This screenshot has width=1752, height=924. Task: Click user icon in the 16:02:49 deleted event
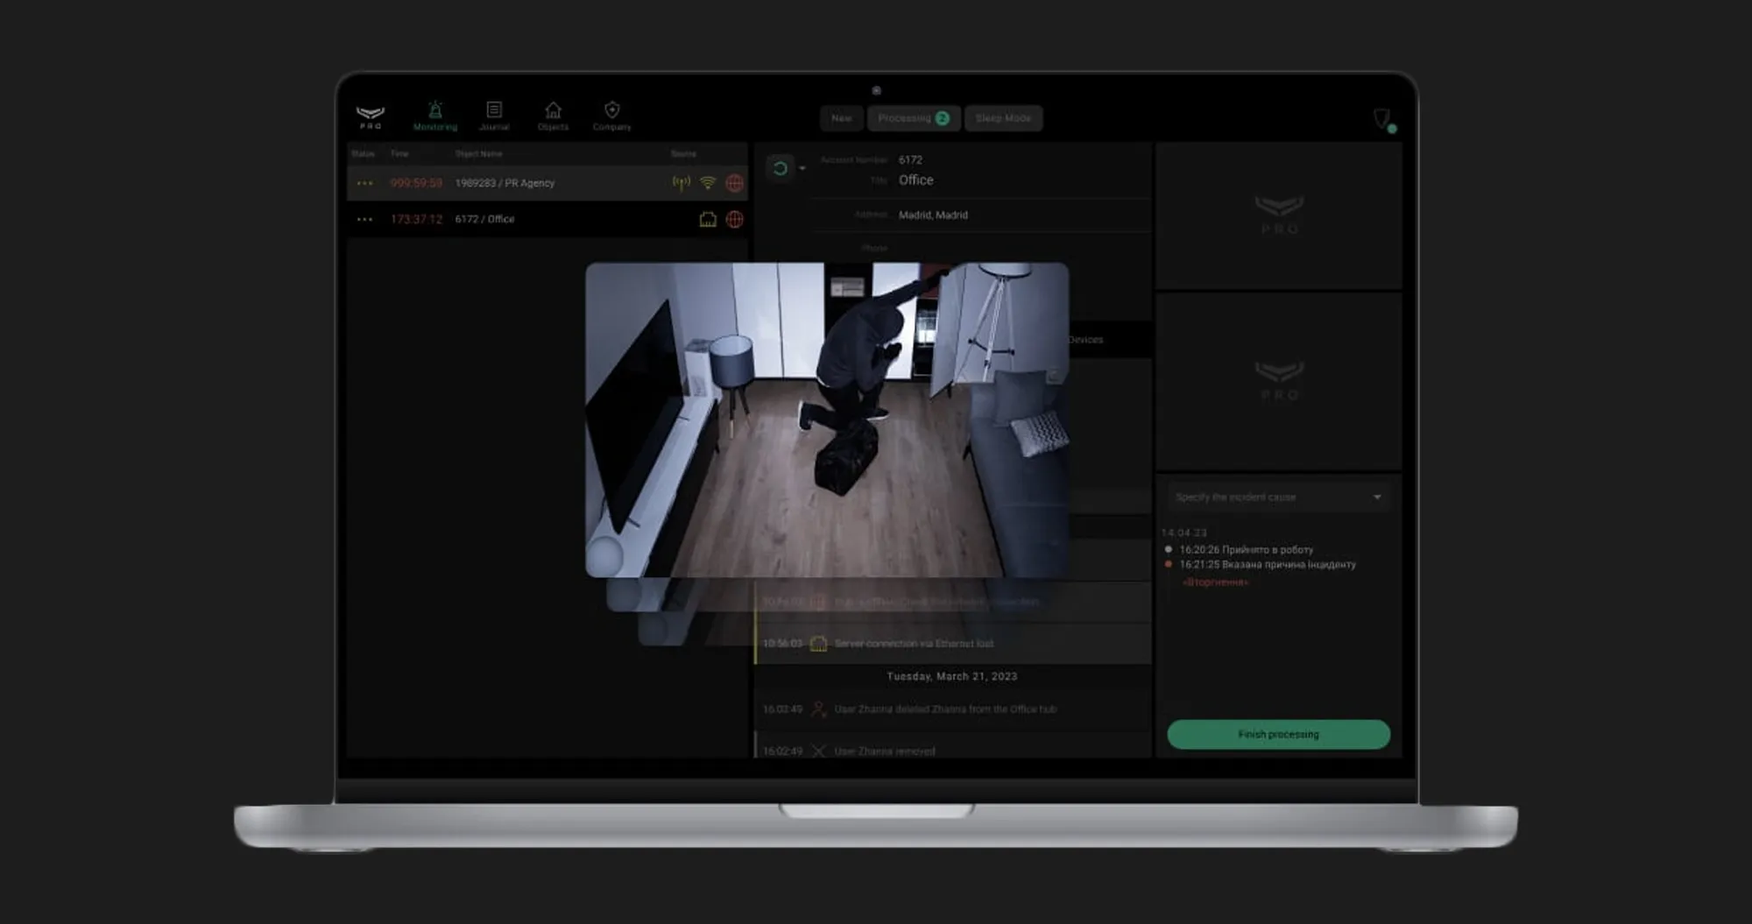point(818,709)
